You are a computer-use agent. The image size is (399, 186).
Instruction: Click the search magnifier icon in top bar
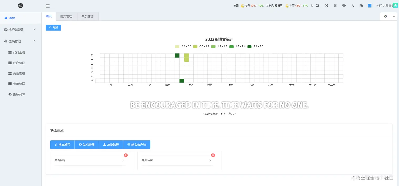(x=317, y=5)
